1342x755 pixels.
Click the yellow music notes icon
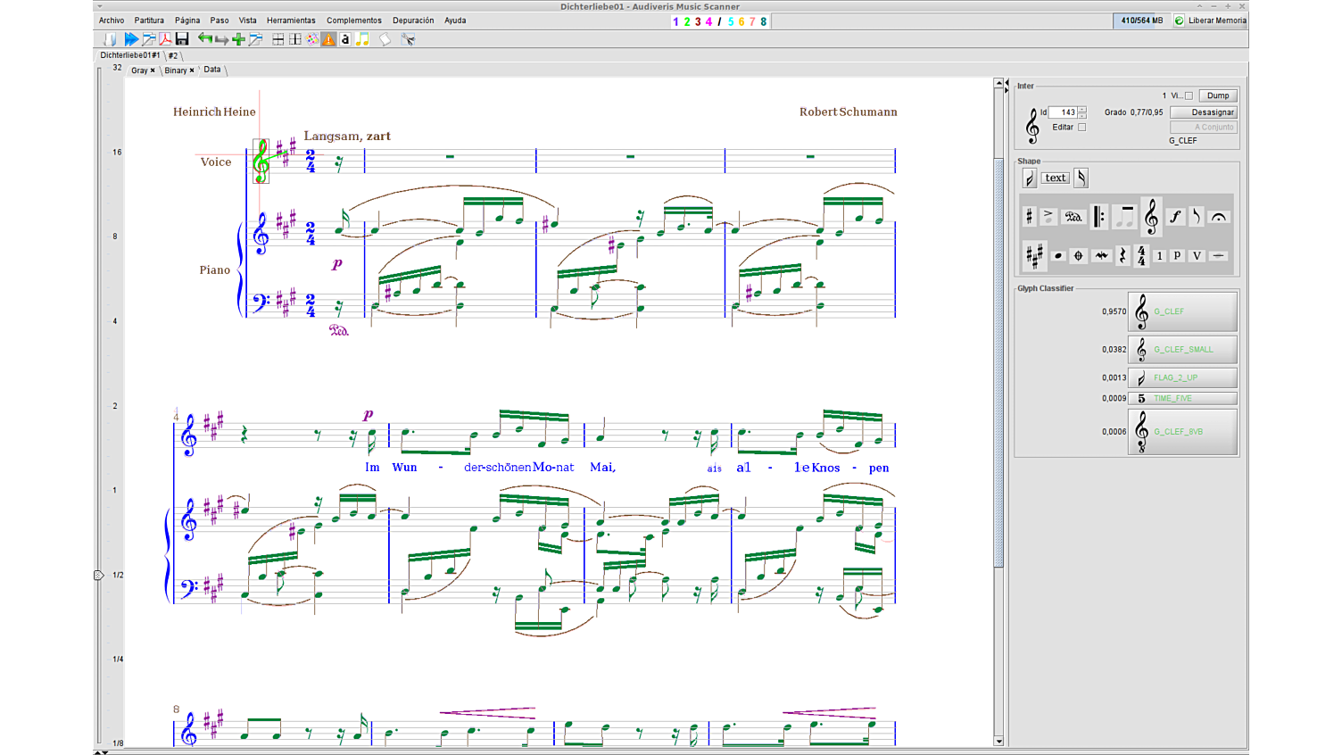click(362, 39)
